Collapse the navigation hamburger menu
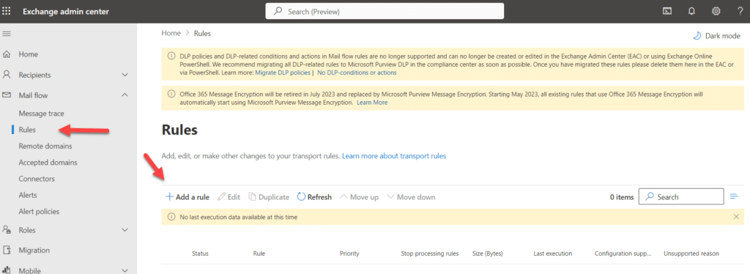This screenshot has height=274, width=750. pyautogui.click(x=7, y=34)
